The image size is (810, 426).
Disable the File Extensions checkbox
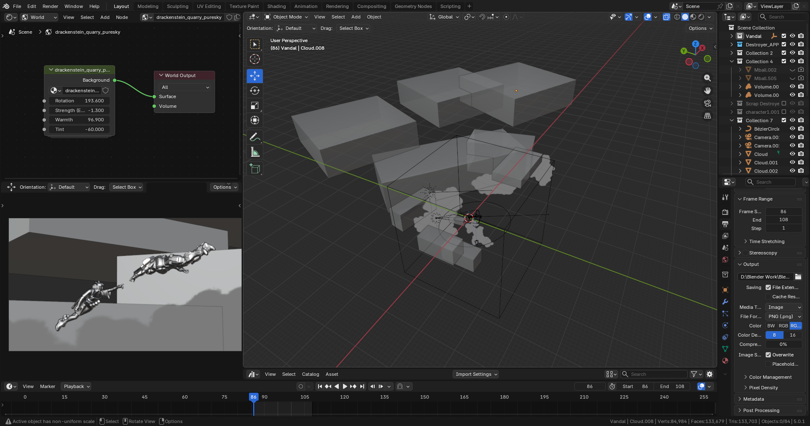(768, 287)
